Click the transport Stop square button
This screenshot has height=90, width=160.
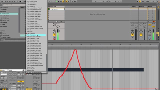coord(59,1)
